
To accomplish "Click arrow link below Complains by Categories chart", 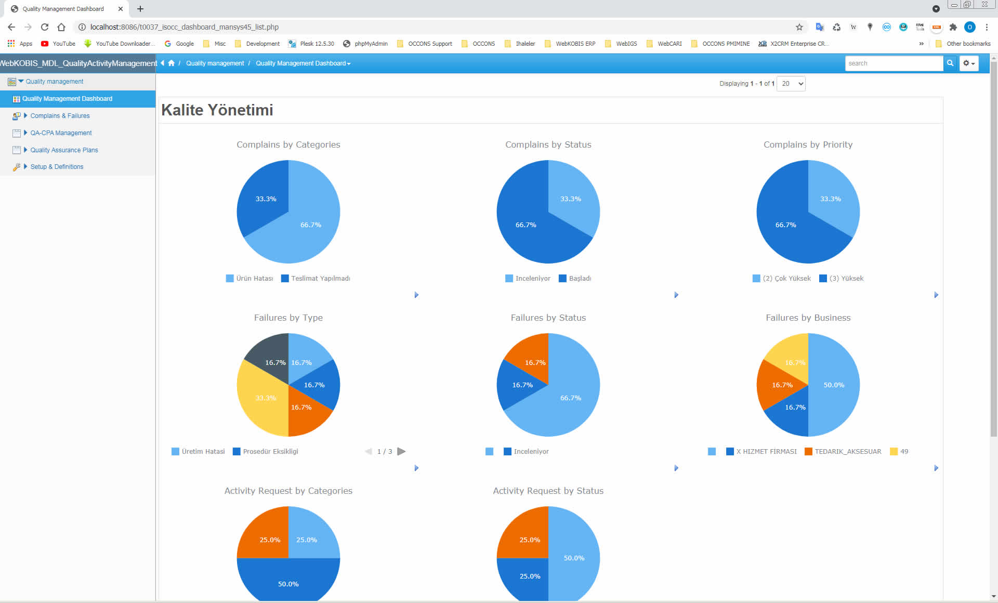I will [416, 295].
